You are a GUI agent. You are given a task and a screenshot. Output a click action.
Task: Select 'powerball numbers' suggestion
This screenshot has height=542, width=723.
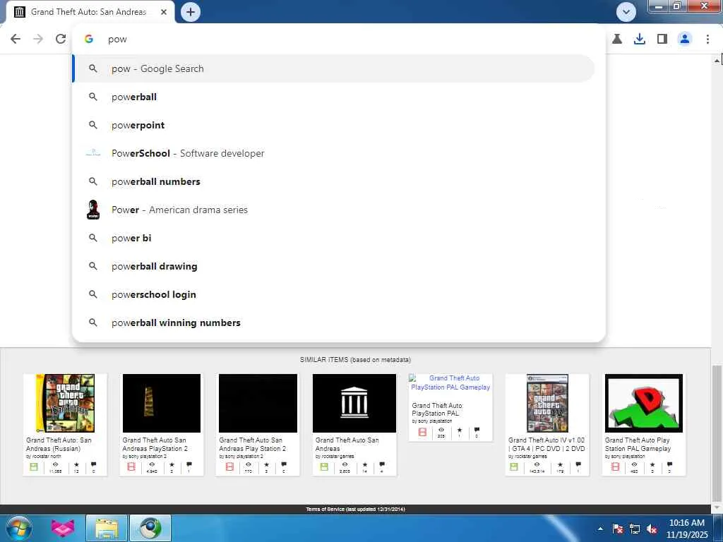click(334, 181)
